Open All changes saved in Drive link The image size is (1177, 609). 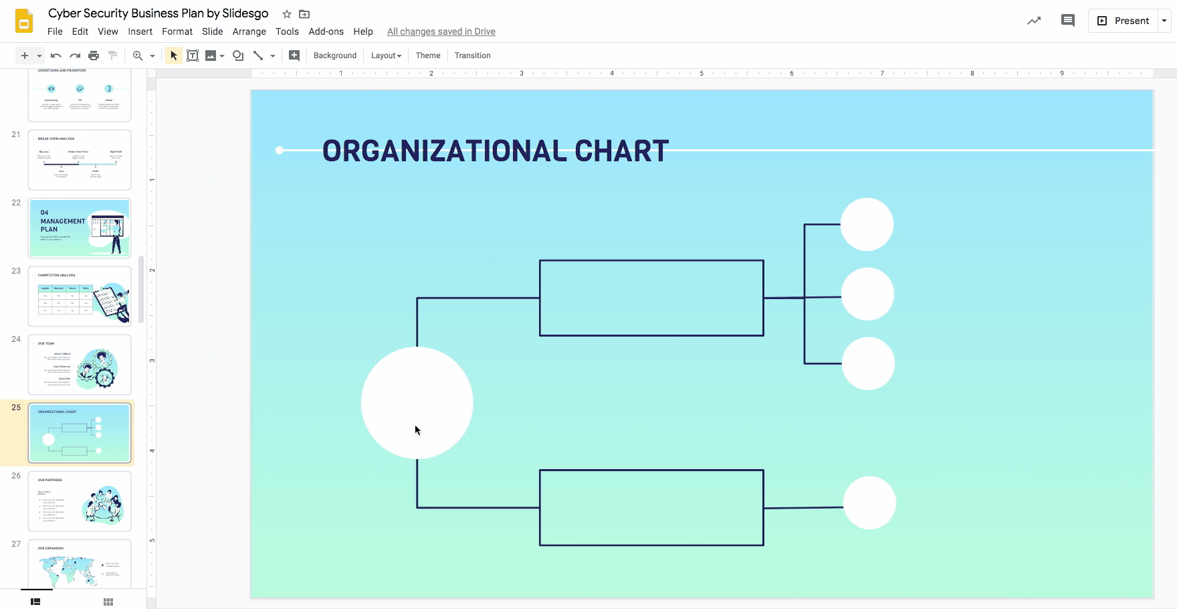coord(441,31)
